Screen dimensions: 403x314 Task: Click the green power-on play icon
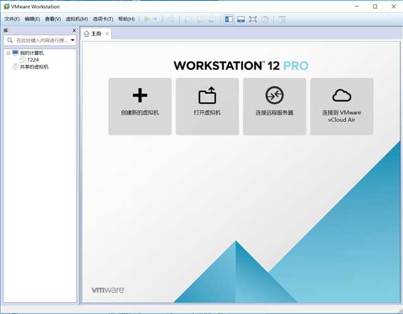pyautogui.click(x=147, y=19)
